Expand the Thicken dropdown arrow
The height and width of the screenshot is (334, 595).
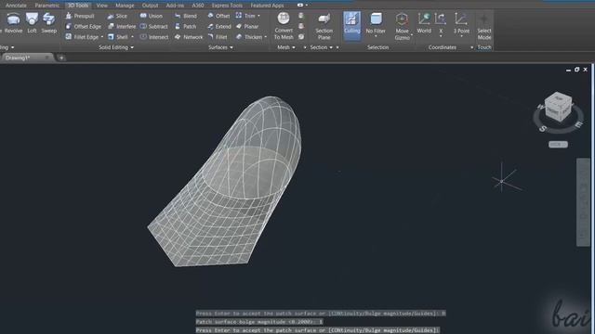coord(265,37)
